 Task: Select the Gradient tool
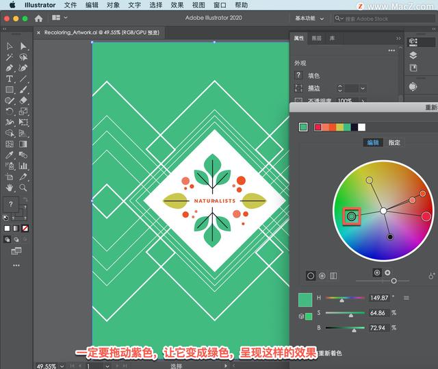pyautogui.click(x=23, y=144)
